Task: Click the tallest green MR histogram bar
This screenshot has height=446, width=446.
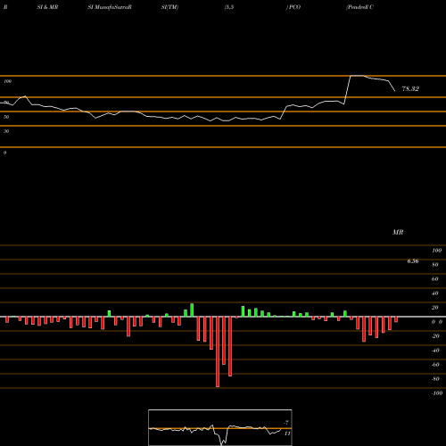Action: pos(192,310)
